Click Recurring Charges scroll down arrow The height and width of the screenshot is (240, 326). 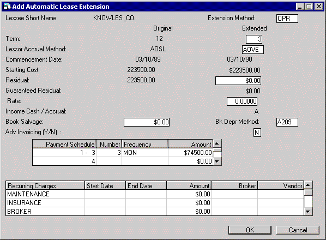click(308, 212)
